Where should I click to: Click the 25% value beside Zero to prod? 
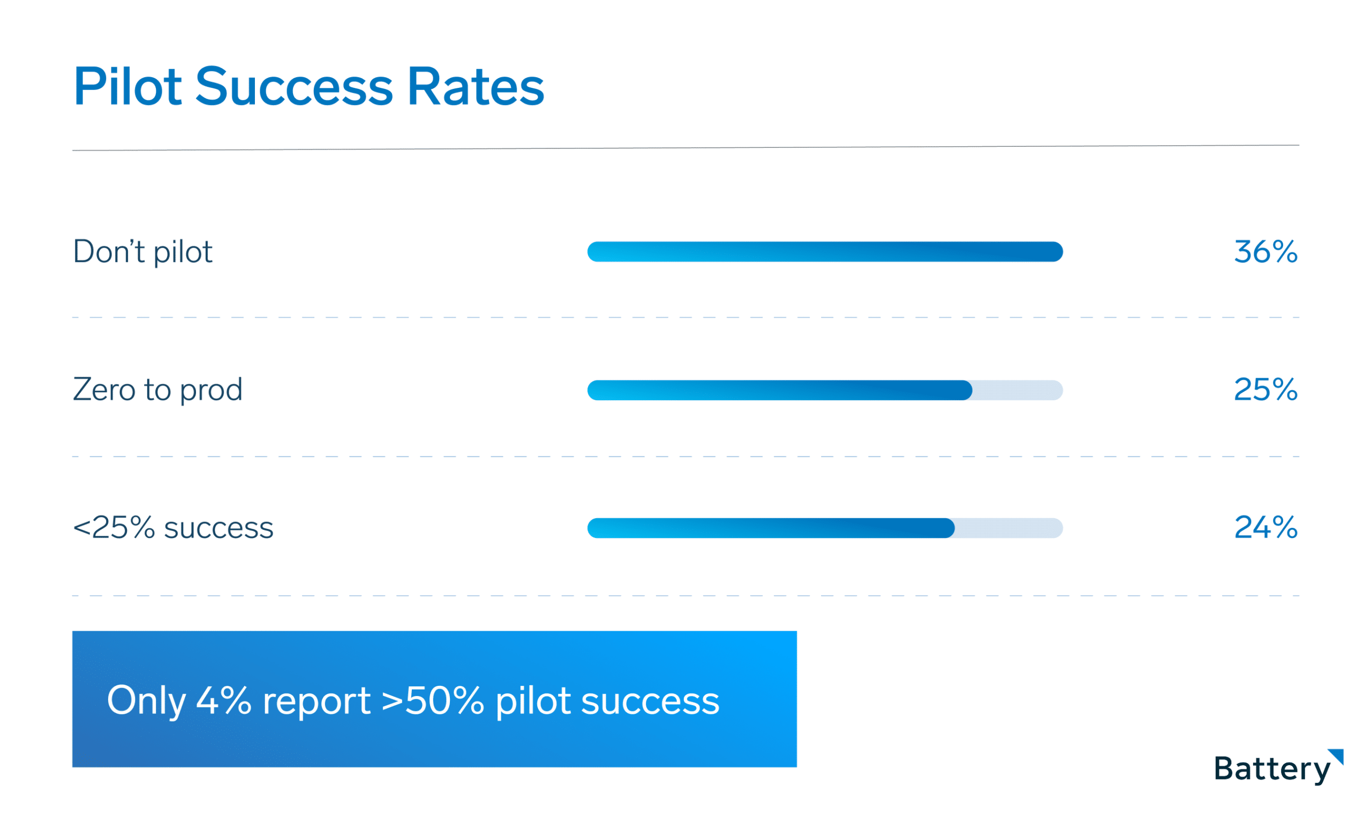[1265, 390]
